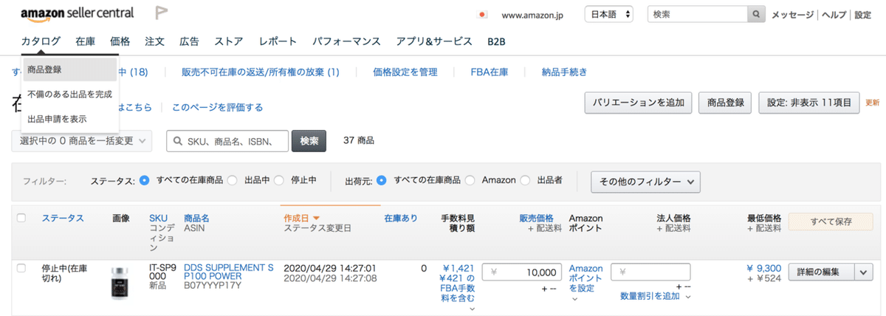
Task: Click the flag icon beside the logo
Action: [x=162, y=13]
